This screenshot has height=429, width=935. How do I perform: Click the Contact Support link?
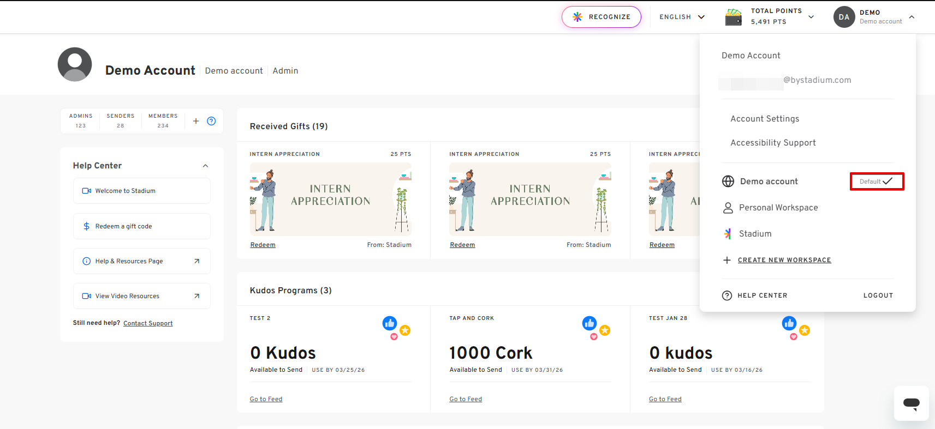coord(148,323)
